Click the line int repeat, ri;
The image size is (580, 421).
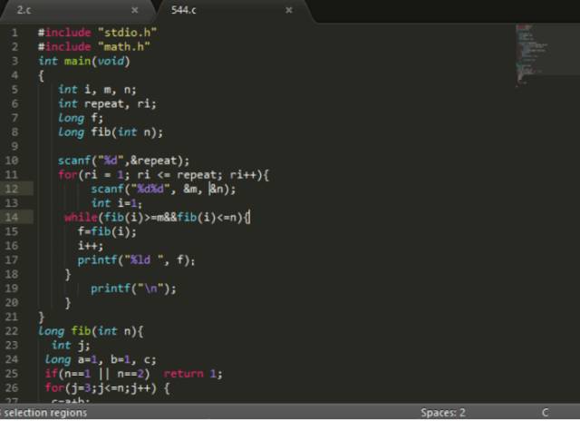click(107, 103)
